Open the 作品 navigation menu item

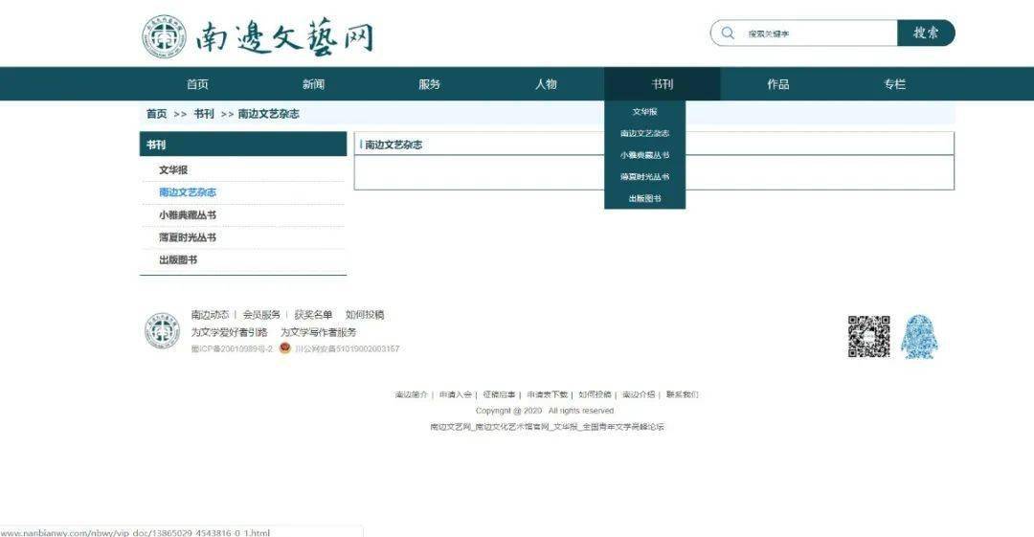(778, 84)
